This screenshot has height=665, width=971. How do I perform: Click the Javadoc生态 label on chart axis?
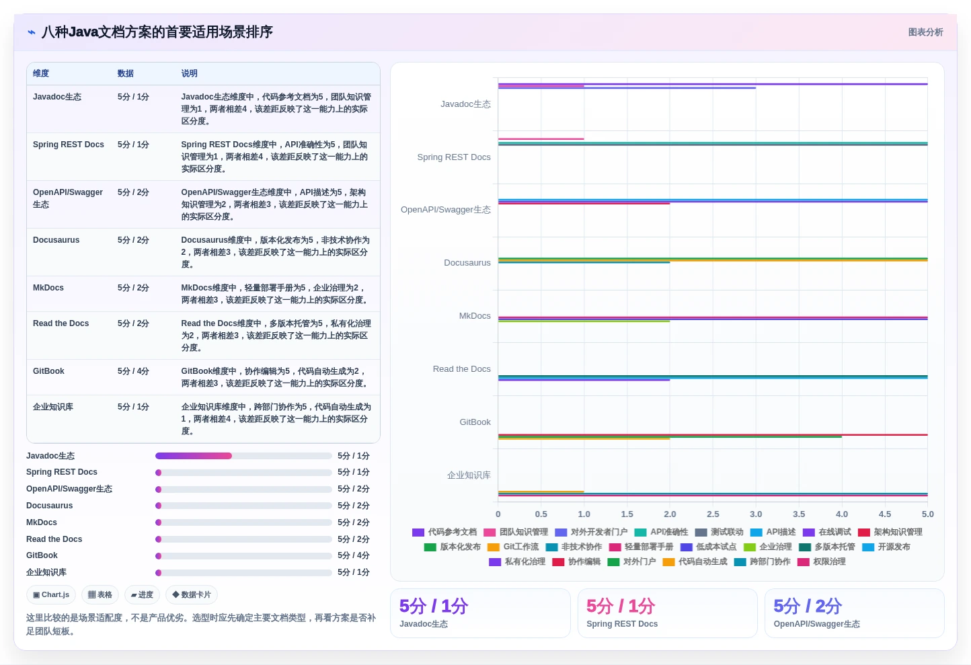coord(465,104)
